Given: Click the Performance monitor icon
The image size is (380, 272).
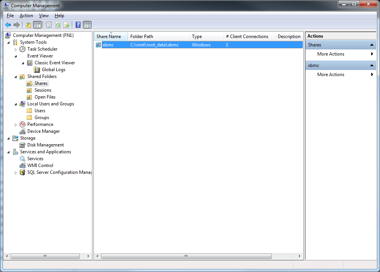Looking at the screenshot, I should click(22, 124).
